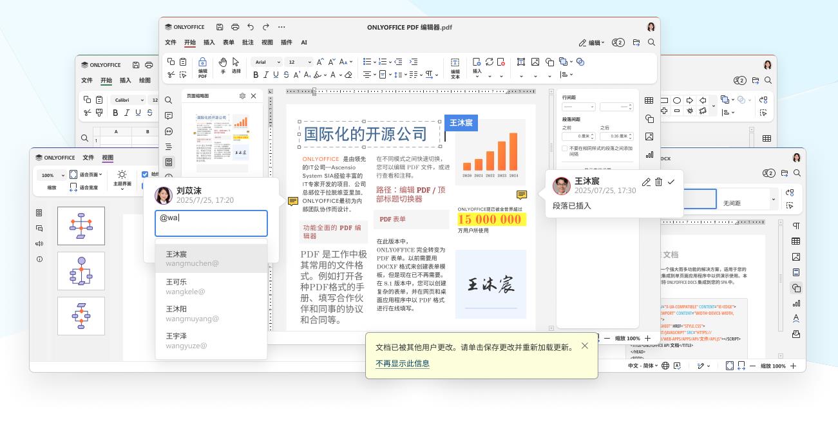Viewport: 838px width, 421px height.
Task: Close the page thumbnails (页面缩略图) panel
Action: (253, 96)
